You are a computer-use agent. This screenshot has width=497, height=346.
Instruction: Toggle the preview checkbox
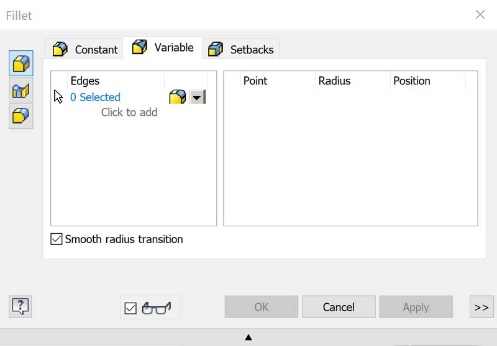click(x=130, y=308)
